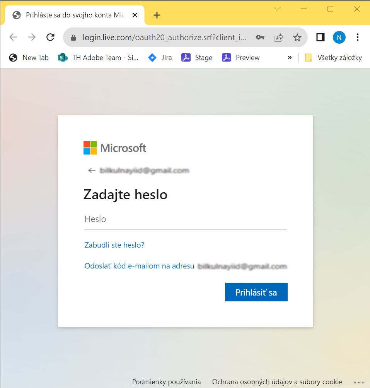Open Chrome's three-dot menu
Image resolution: width=370 pixels, height=388 pixels.
point(357,37)
